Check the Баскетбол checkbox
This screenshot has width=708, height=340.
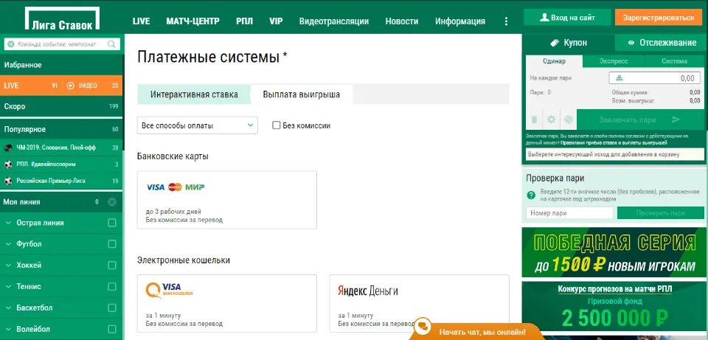112,308
